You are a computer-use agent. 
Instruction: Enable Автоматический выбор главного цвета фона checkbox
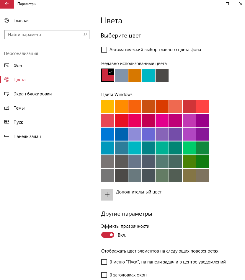(x=104, y=50)
